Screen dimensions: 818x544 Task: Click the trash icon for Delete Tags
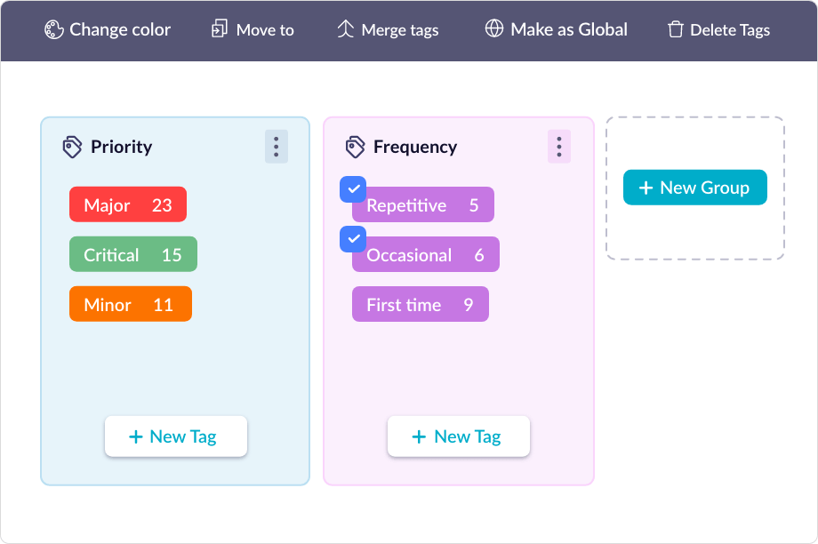678,29
